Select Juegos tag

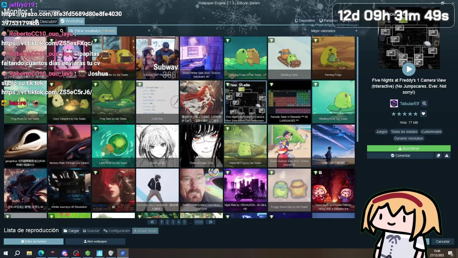click(x=381, y=132)
